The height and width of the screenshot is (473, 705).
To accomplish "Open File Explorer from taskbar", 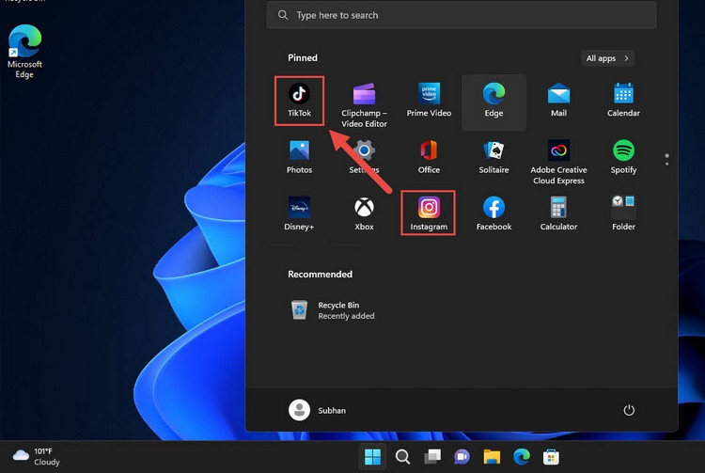I will point(492,457).
